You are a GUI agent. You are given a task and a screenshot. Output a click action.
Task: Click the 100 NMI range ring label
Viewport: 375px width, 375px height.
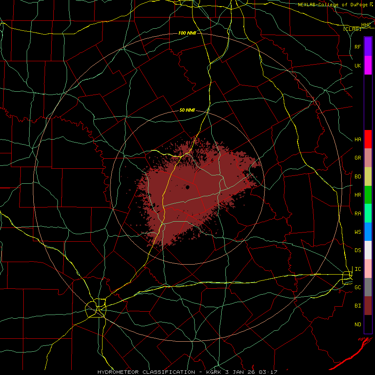click(187, 33)
